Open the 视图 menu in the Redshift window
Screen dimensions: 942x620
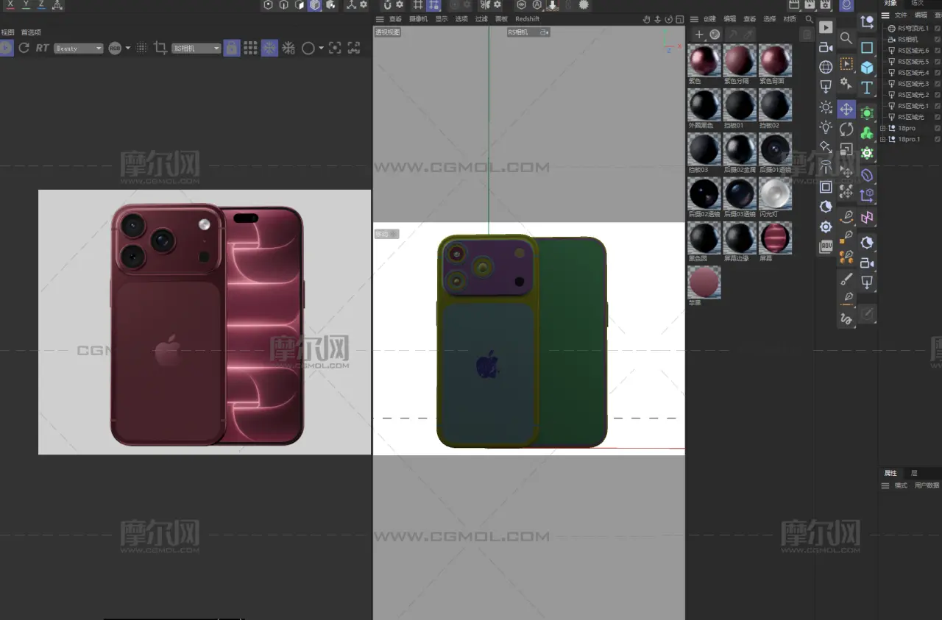click(x=7, y=32)
